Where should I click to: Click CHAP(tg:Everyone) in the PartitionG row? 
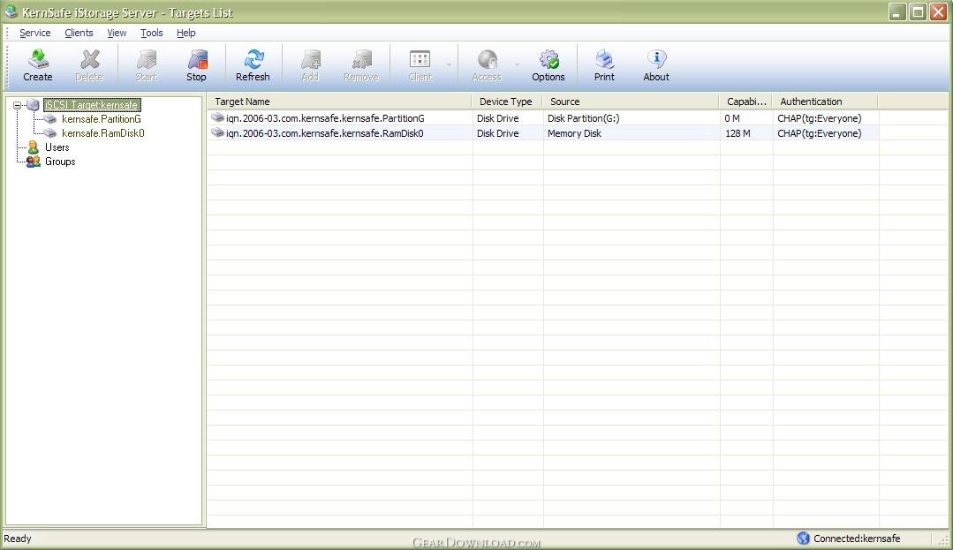point(820,118)
